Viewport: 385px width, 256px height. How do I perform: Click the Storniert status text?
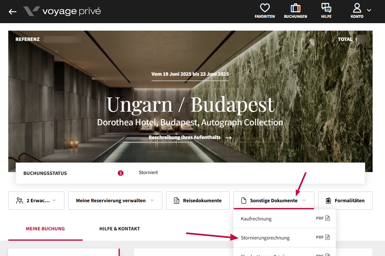(x=148, y=172)
